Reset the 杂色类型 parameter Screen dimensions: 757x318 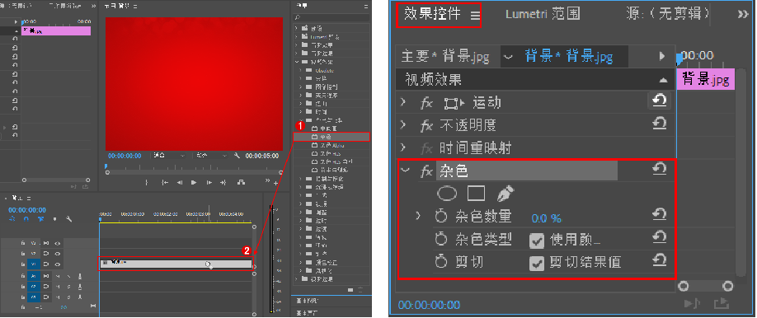659,237
